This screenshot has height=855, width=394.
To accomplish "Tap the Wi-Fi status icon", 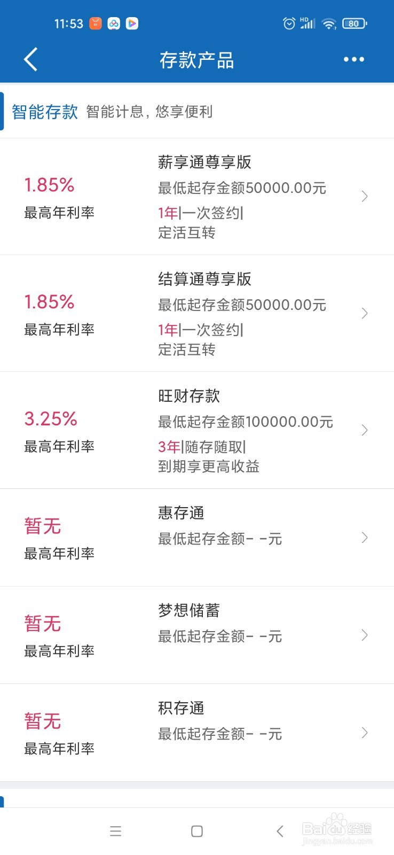I will tap(329, 24).
